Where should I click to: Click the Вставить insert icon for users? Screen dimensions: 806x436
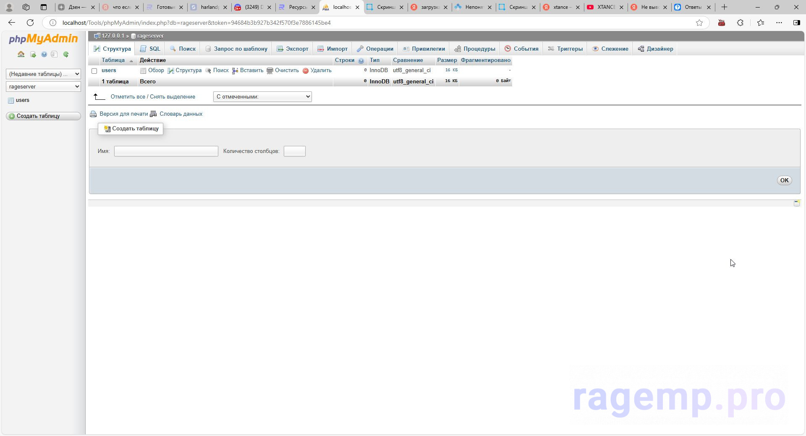pos(235,70)
